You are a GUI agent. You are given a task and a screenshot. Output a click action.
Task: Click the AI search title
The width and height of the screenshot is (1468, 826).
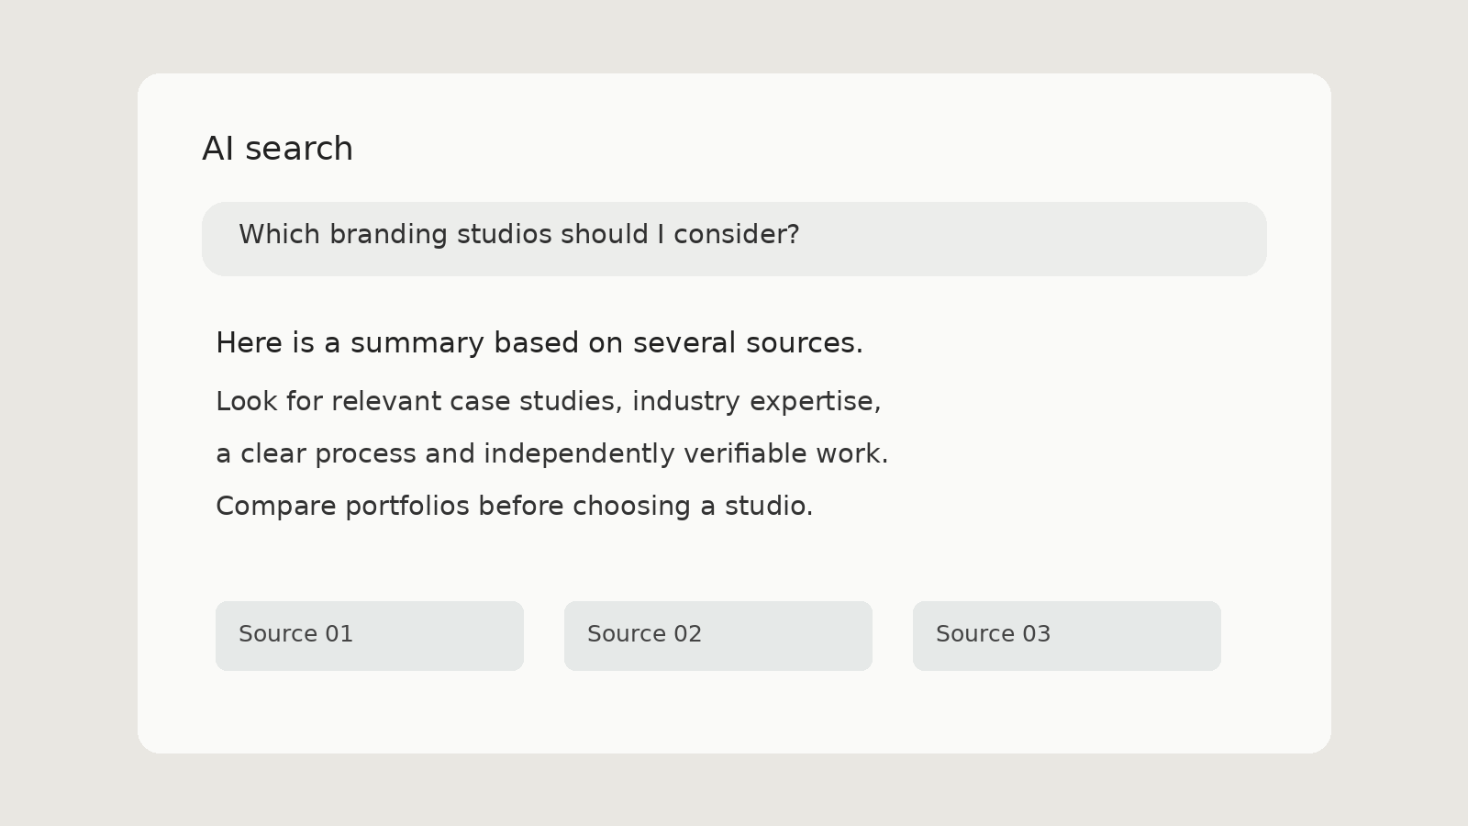tap(277, 149)
